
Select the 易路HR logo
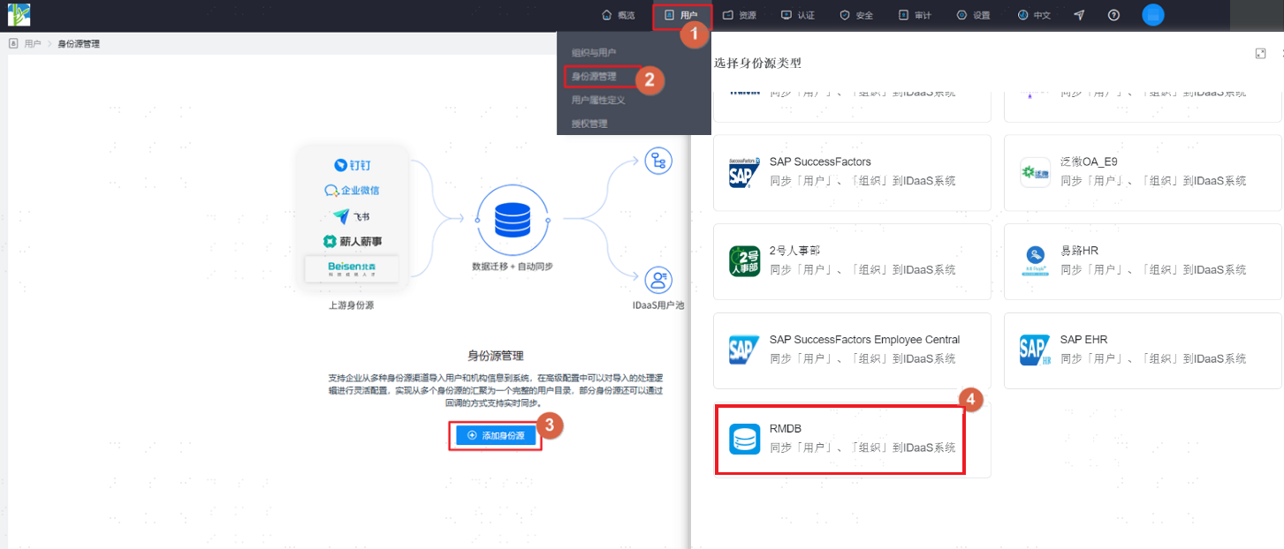click(1035, 261)
